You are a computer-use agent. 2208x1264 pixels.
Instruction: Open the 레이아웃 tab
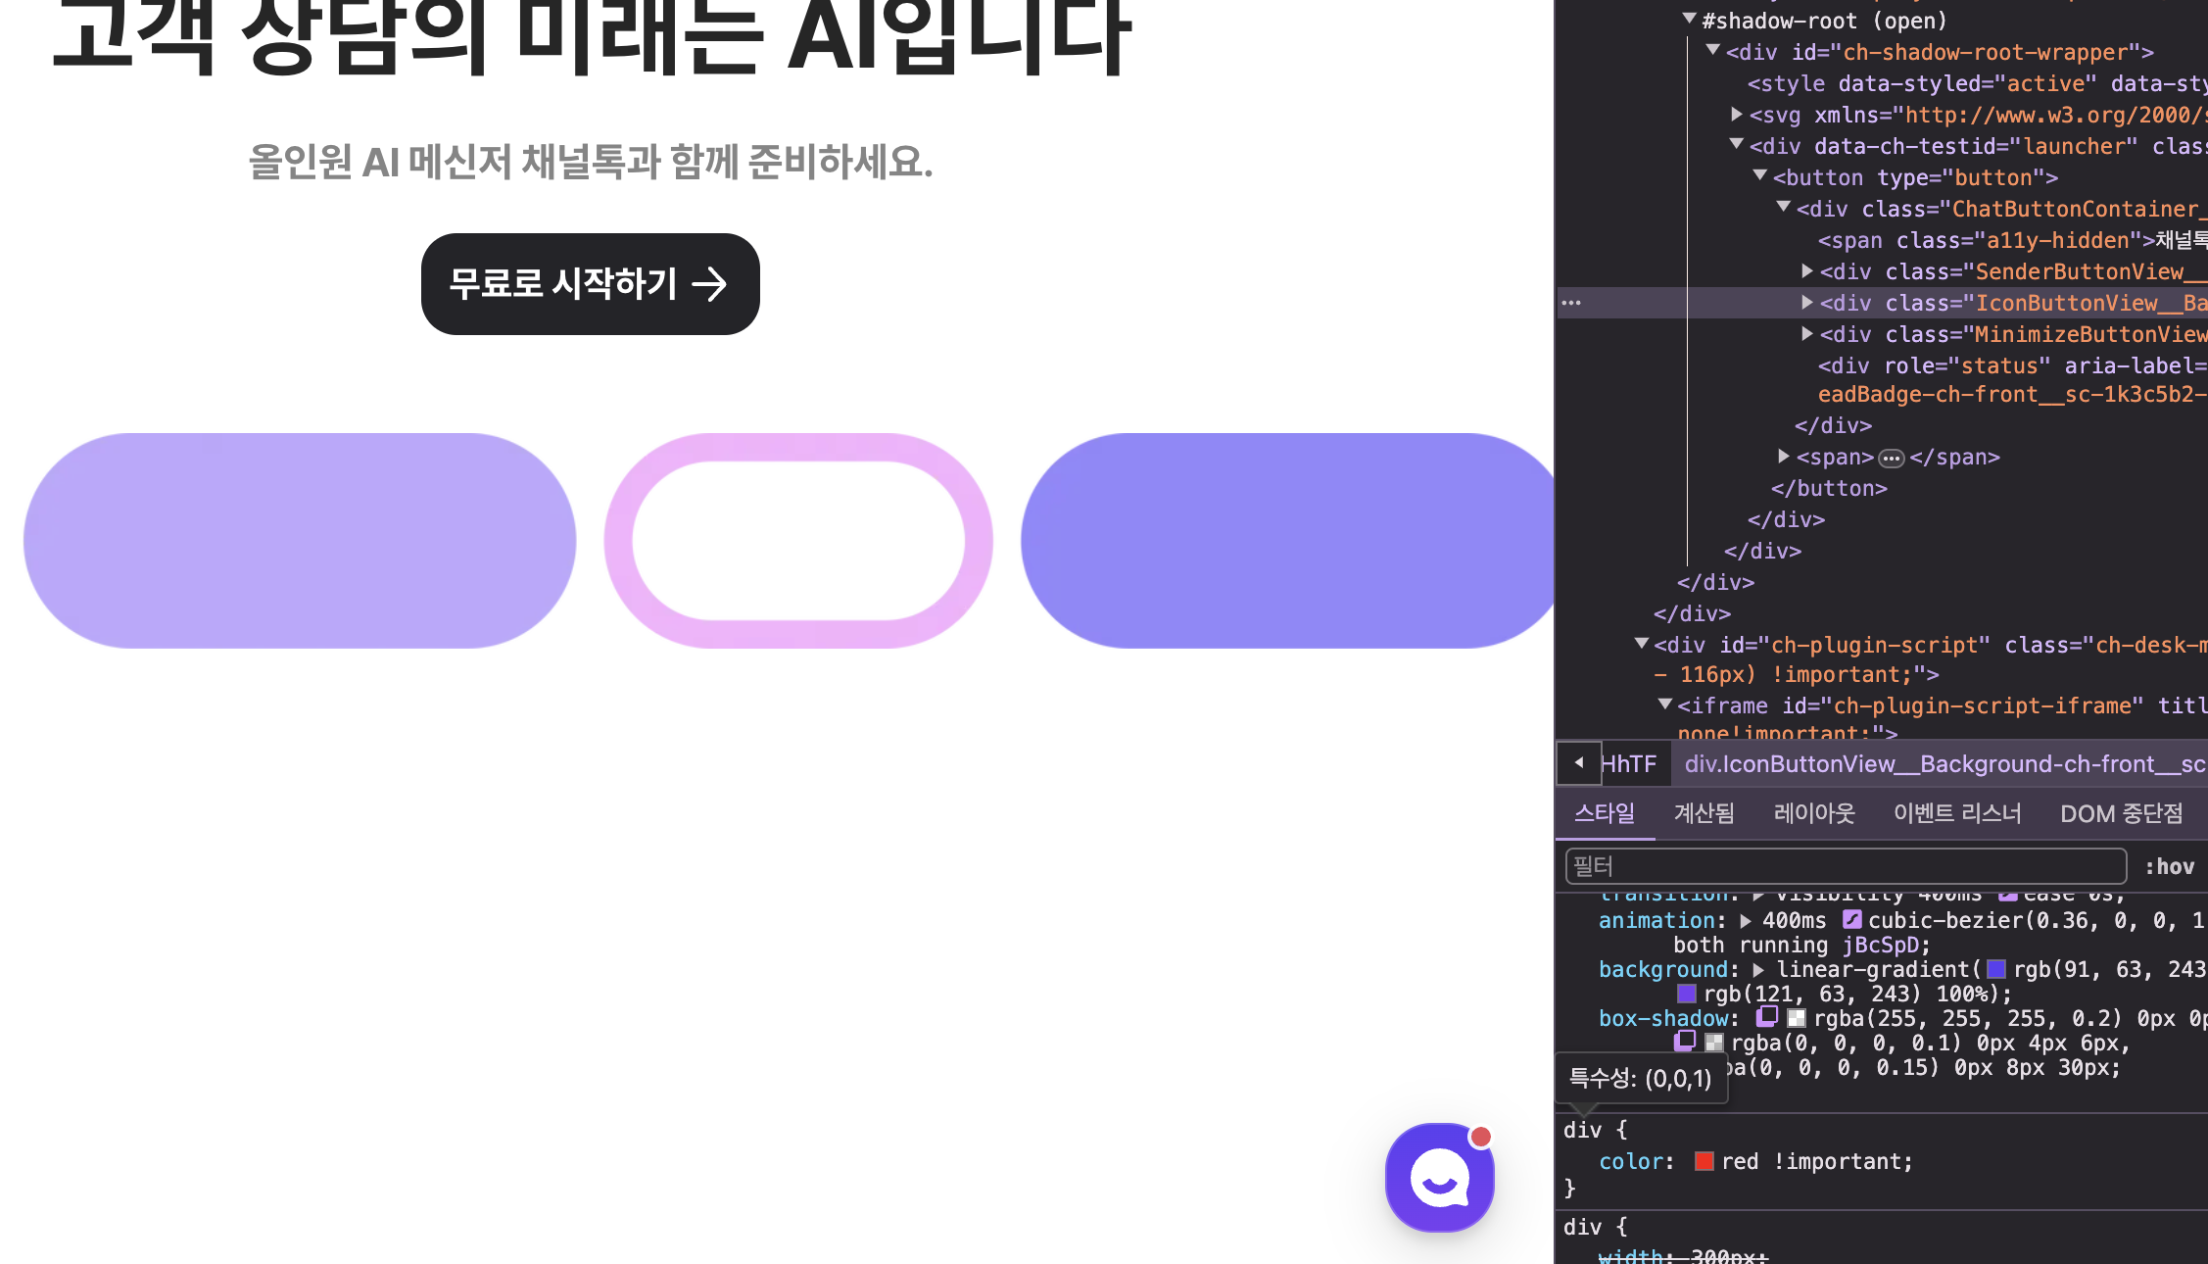[1813, 813]
